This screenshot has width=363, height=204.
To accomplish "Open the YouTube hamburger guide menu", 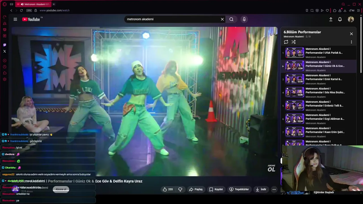I will click(15, 19).
